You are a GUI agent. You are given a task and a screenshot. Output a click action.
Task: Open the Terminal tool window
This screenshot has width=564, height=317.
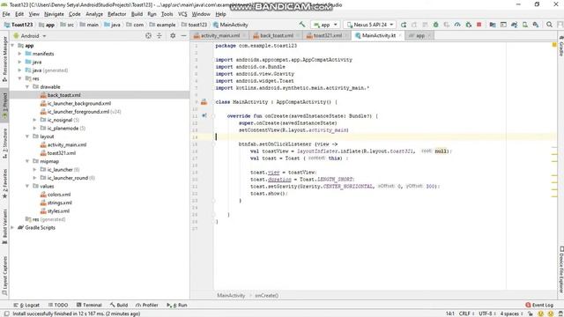[89, 305]
